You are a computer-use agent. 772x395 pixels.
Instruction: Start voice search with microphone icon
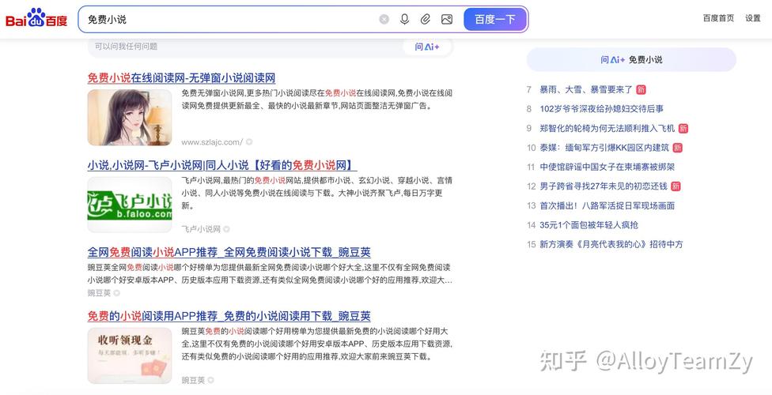click(x=405, y=19)
